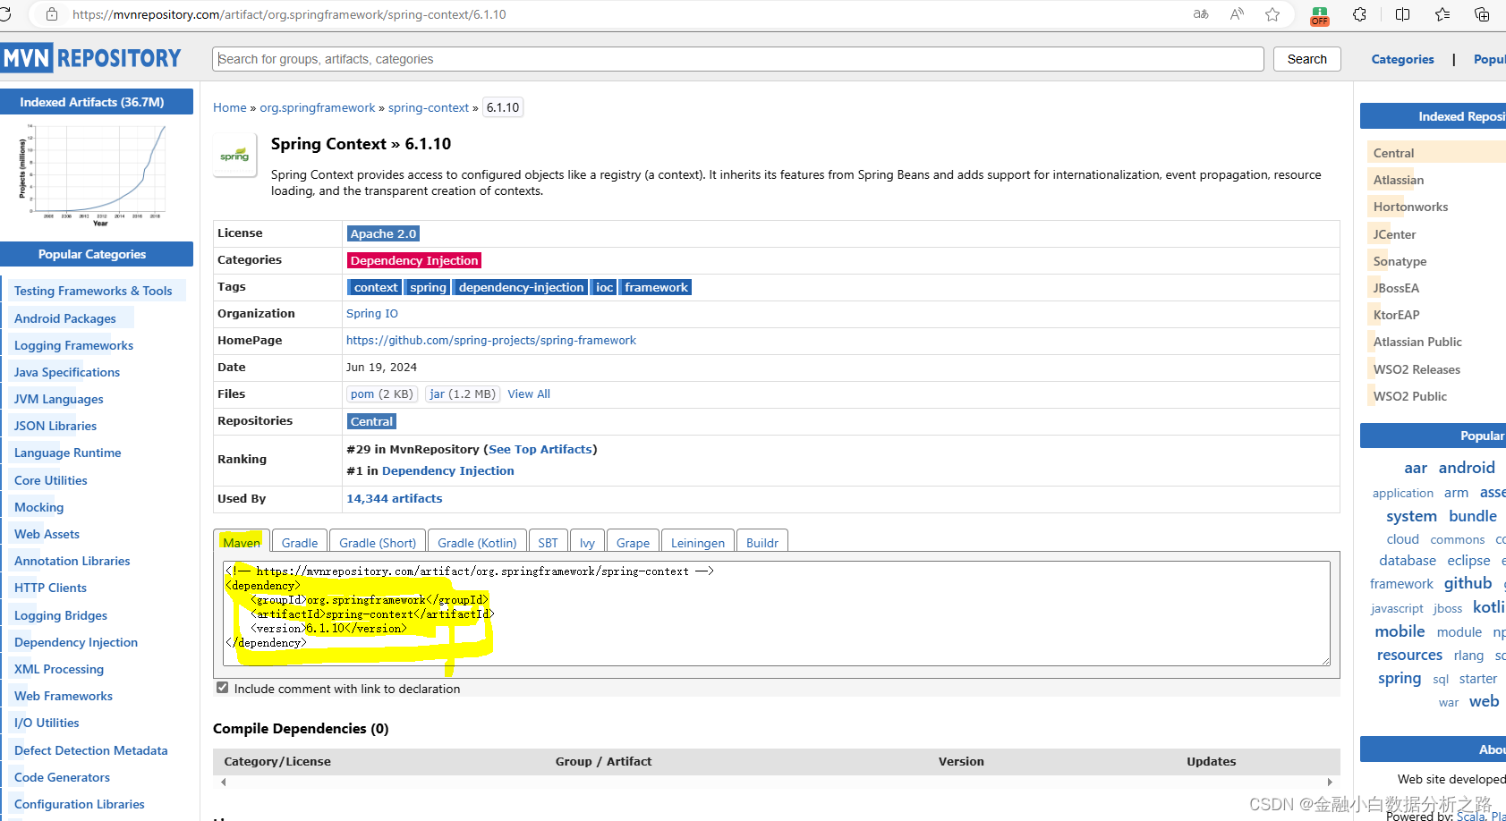
Task: Select the SBT tab
Action: [548, 542]
